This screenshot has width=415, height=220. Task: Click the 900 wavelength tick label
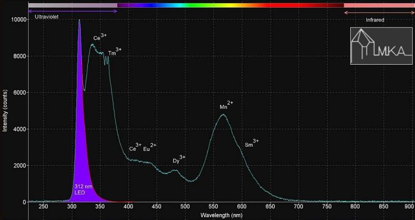click(409, 207)
